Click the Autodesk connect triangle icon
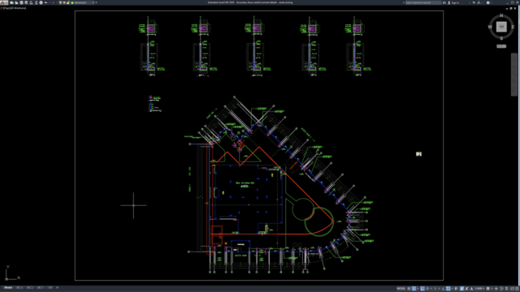Viewport: 520px width, 292px height. pos(479,2)
